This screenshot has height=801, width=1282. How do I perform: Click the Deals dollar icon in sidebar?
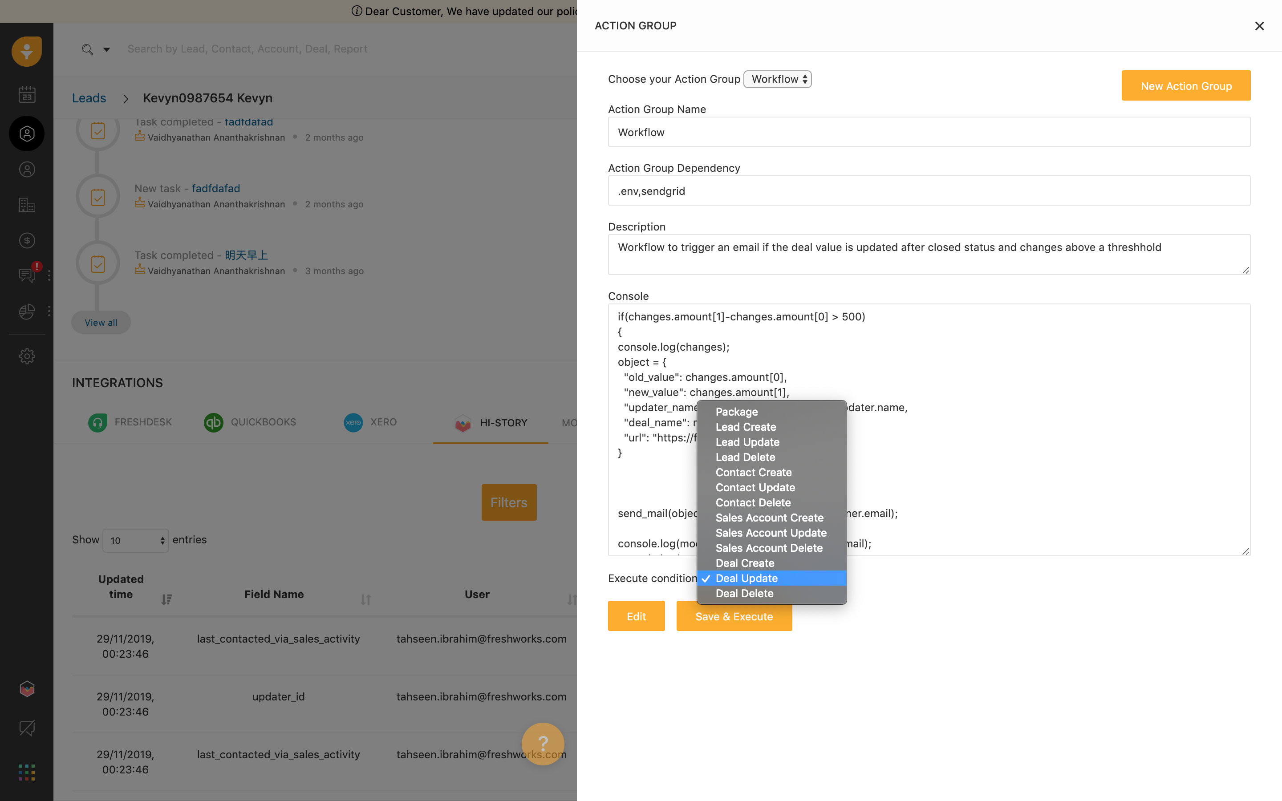tap(27, 240)
